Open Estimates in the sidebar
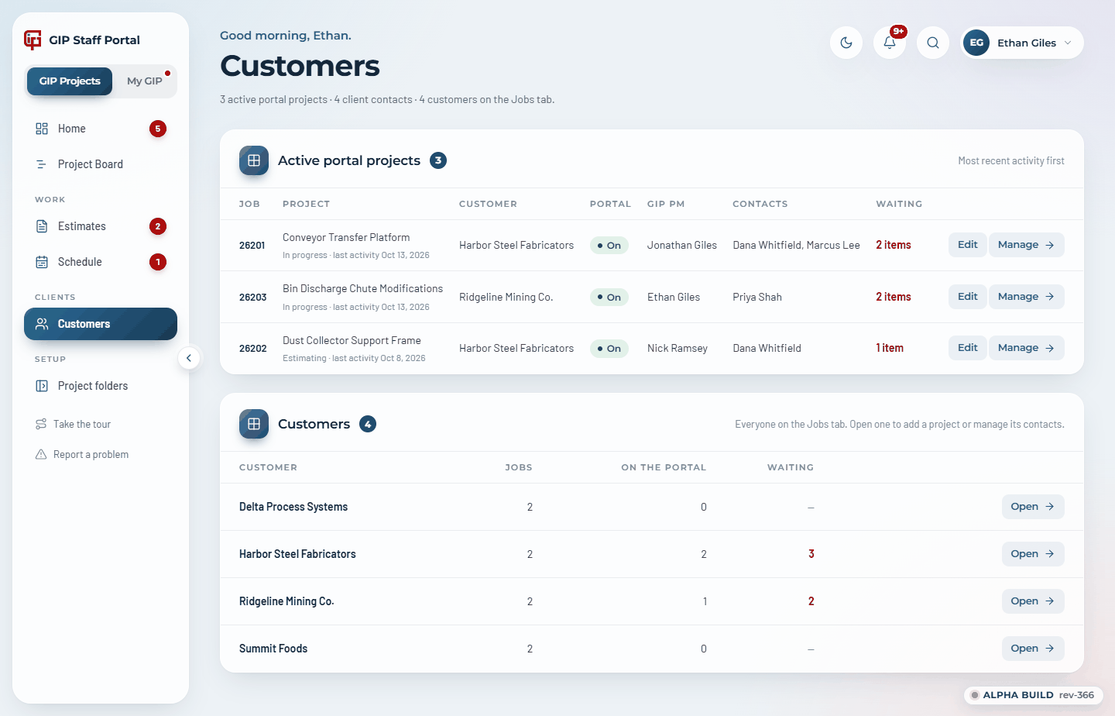Screen dimensions: 1115x716 click(101, 226)
